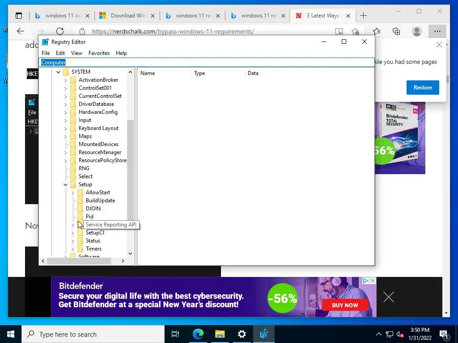
Task: Select the Keyboard Layout key
Action: click(x=98, y=128)
